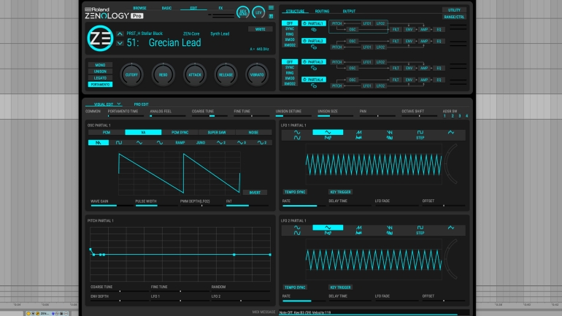
Task: Select the PCM oscillator type
Action: click(107, 133)
